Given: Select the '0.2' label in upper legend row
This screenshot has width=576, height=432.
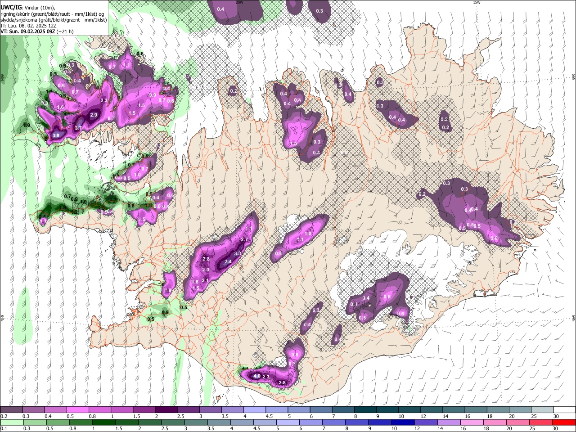Looking at the screenshot, I should [x=4, y=416].
